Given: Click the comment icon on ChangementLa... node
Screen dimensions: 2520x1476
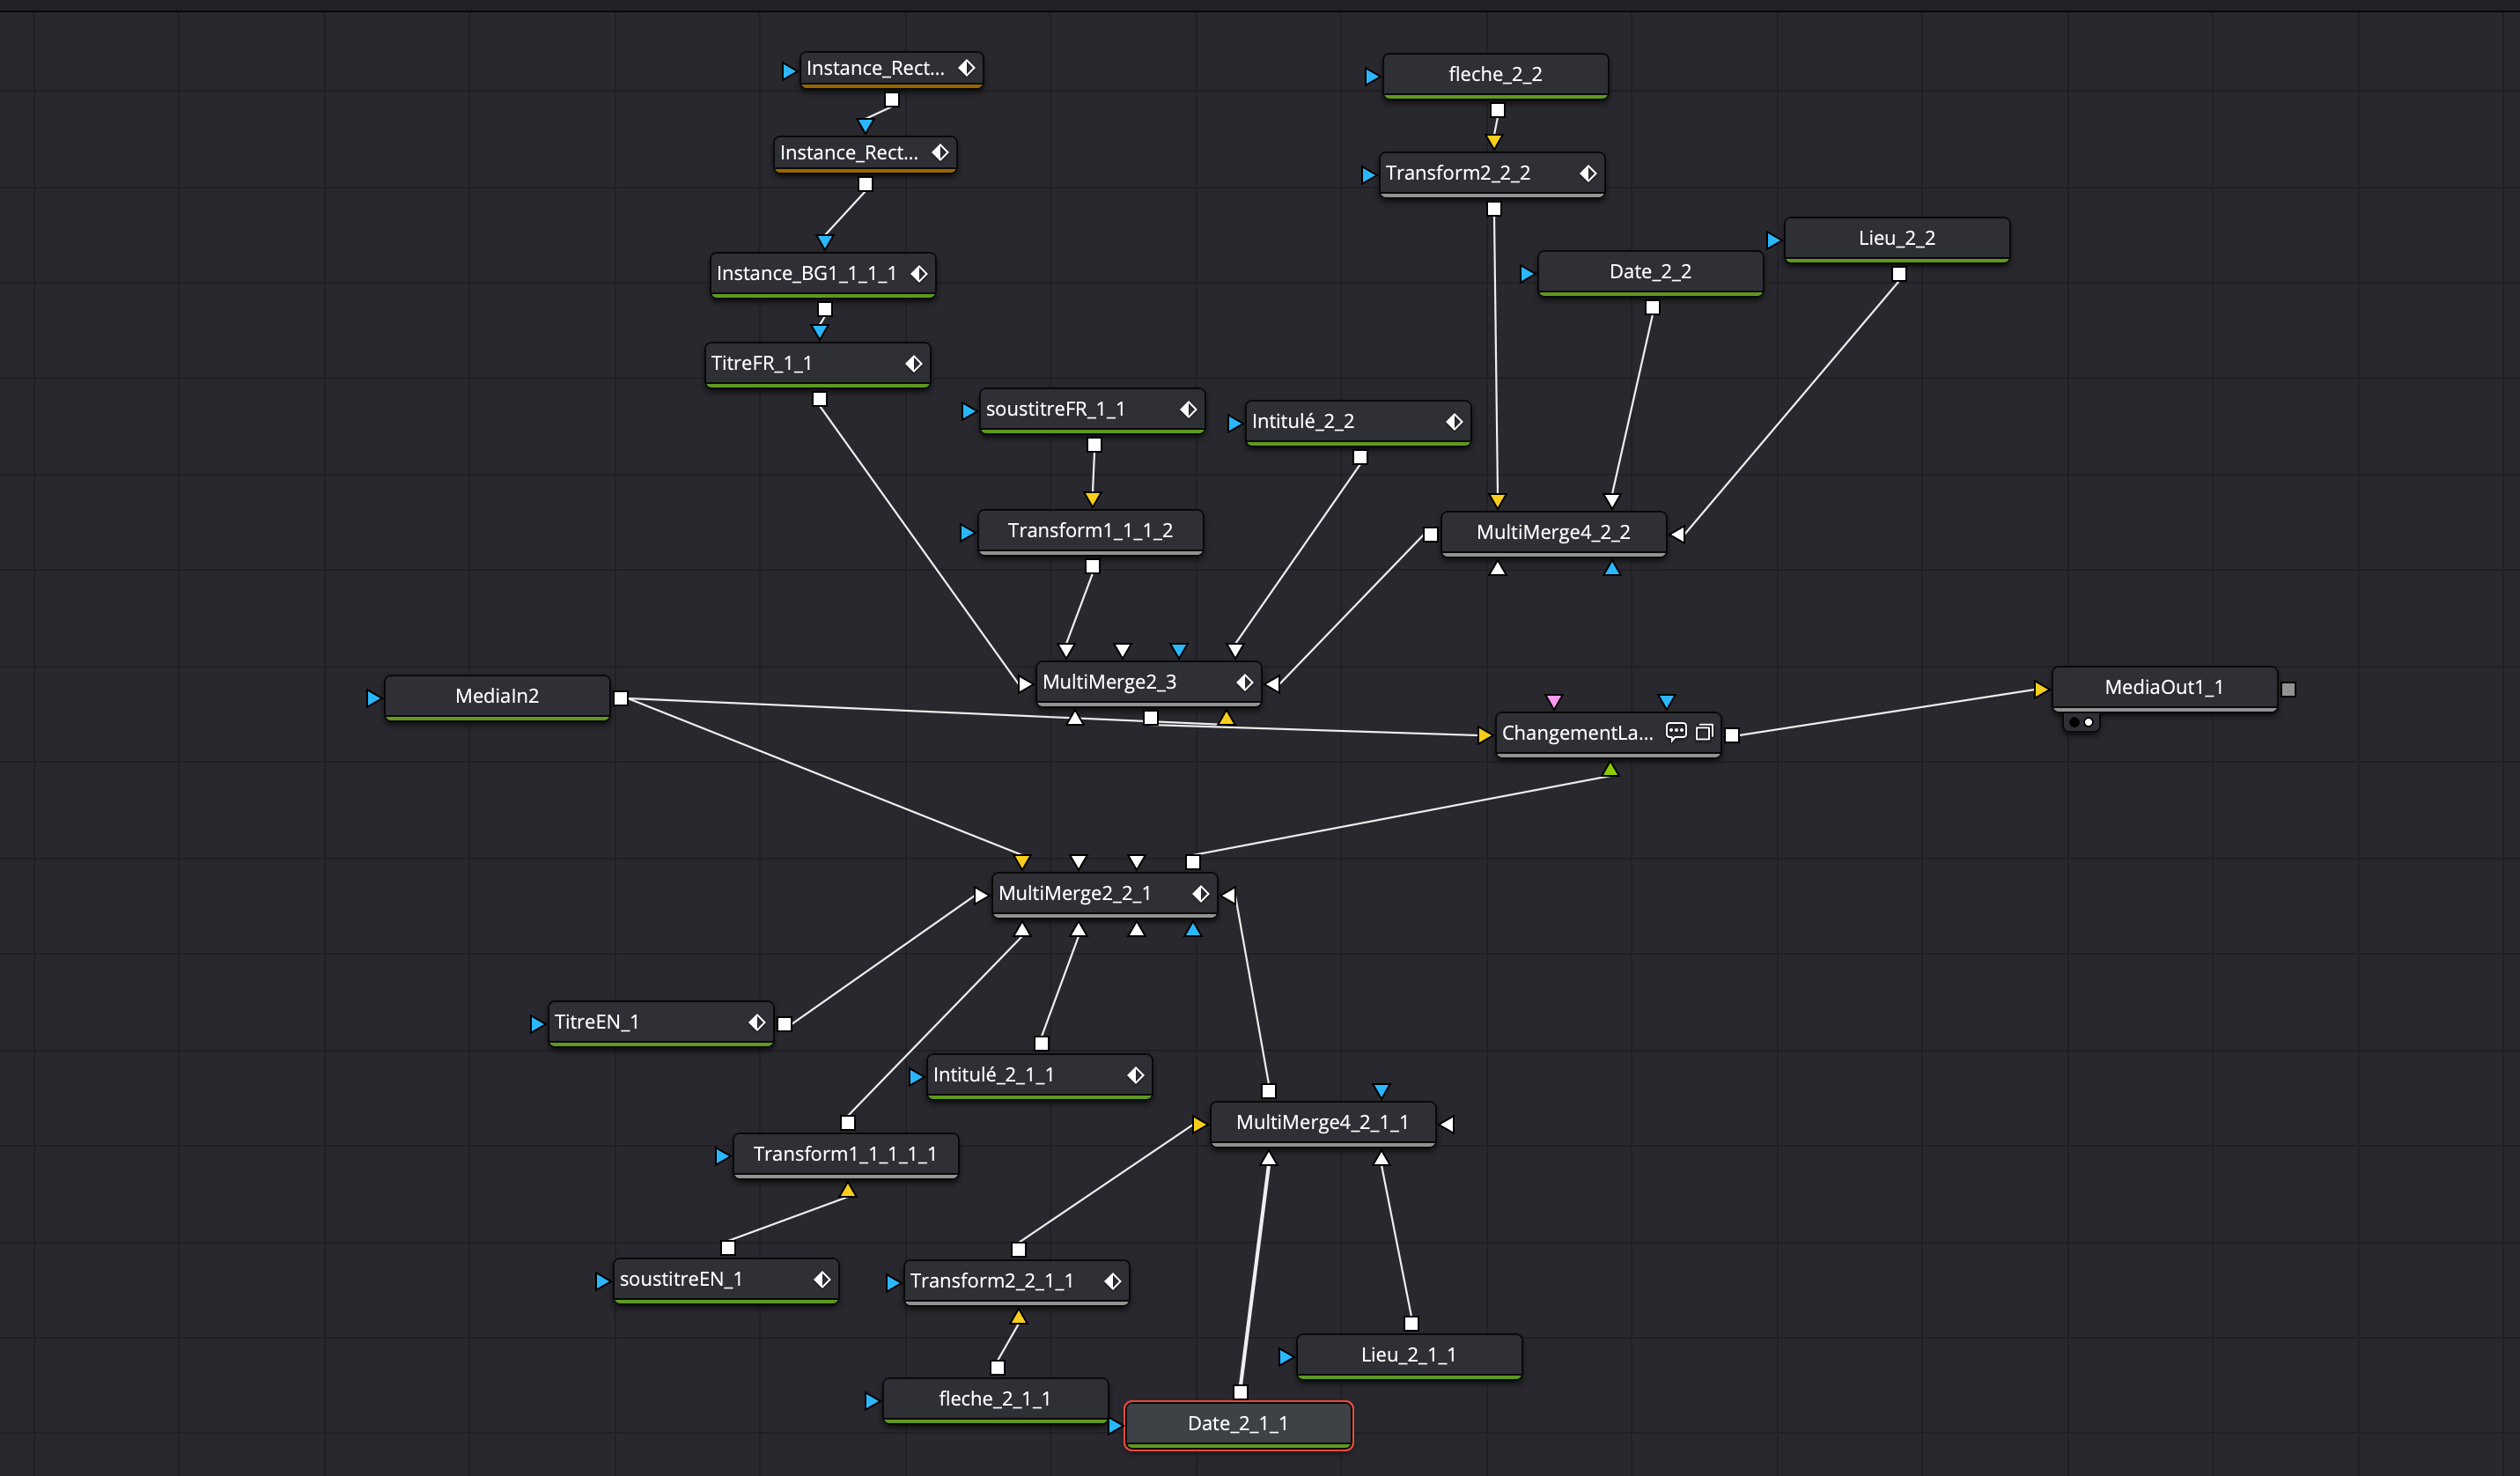Looking at the screenshot, I should [1676, 732].
